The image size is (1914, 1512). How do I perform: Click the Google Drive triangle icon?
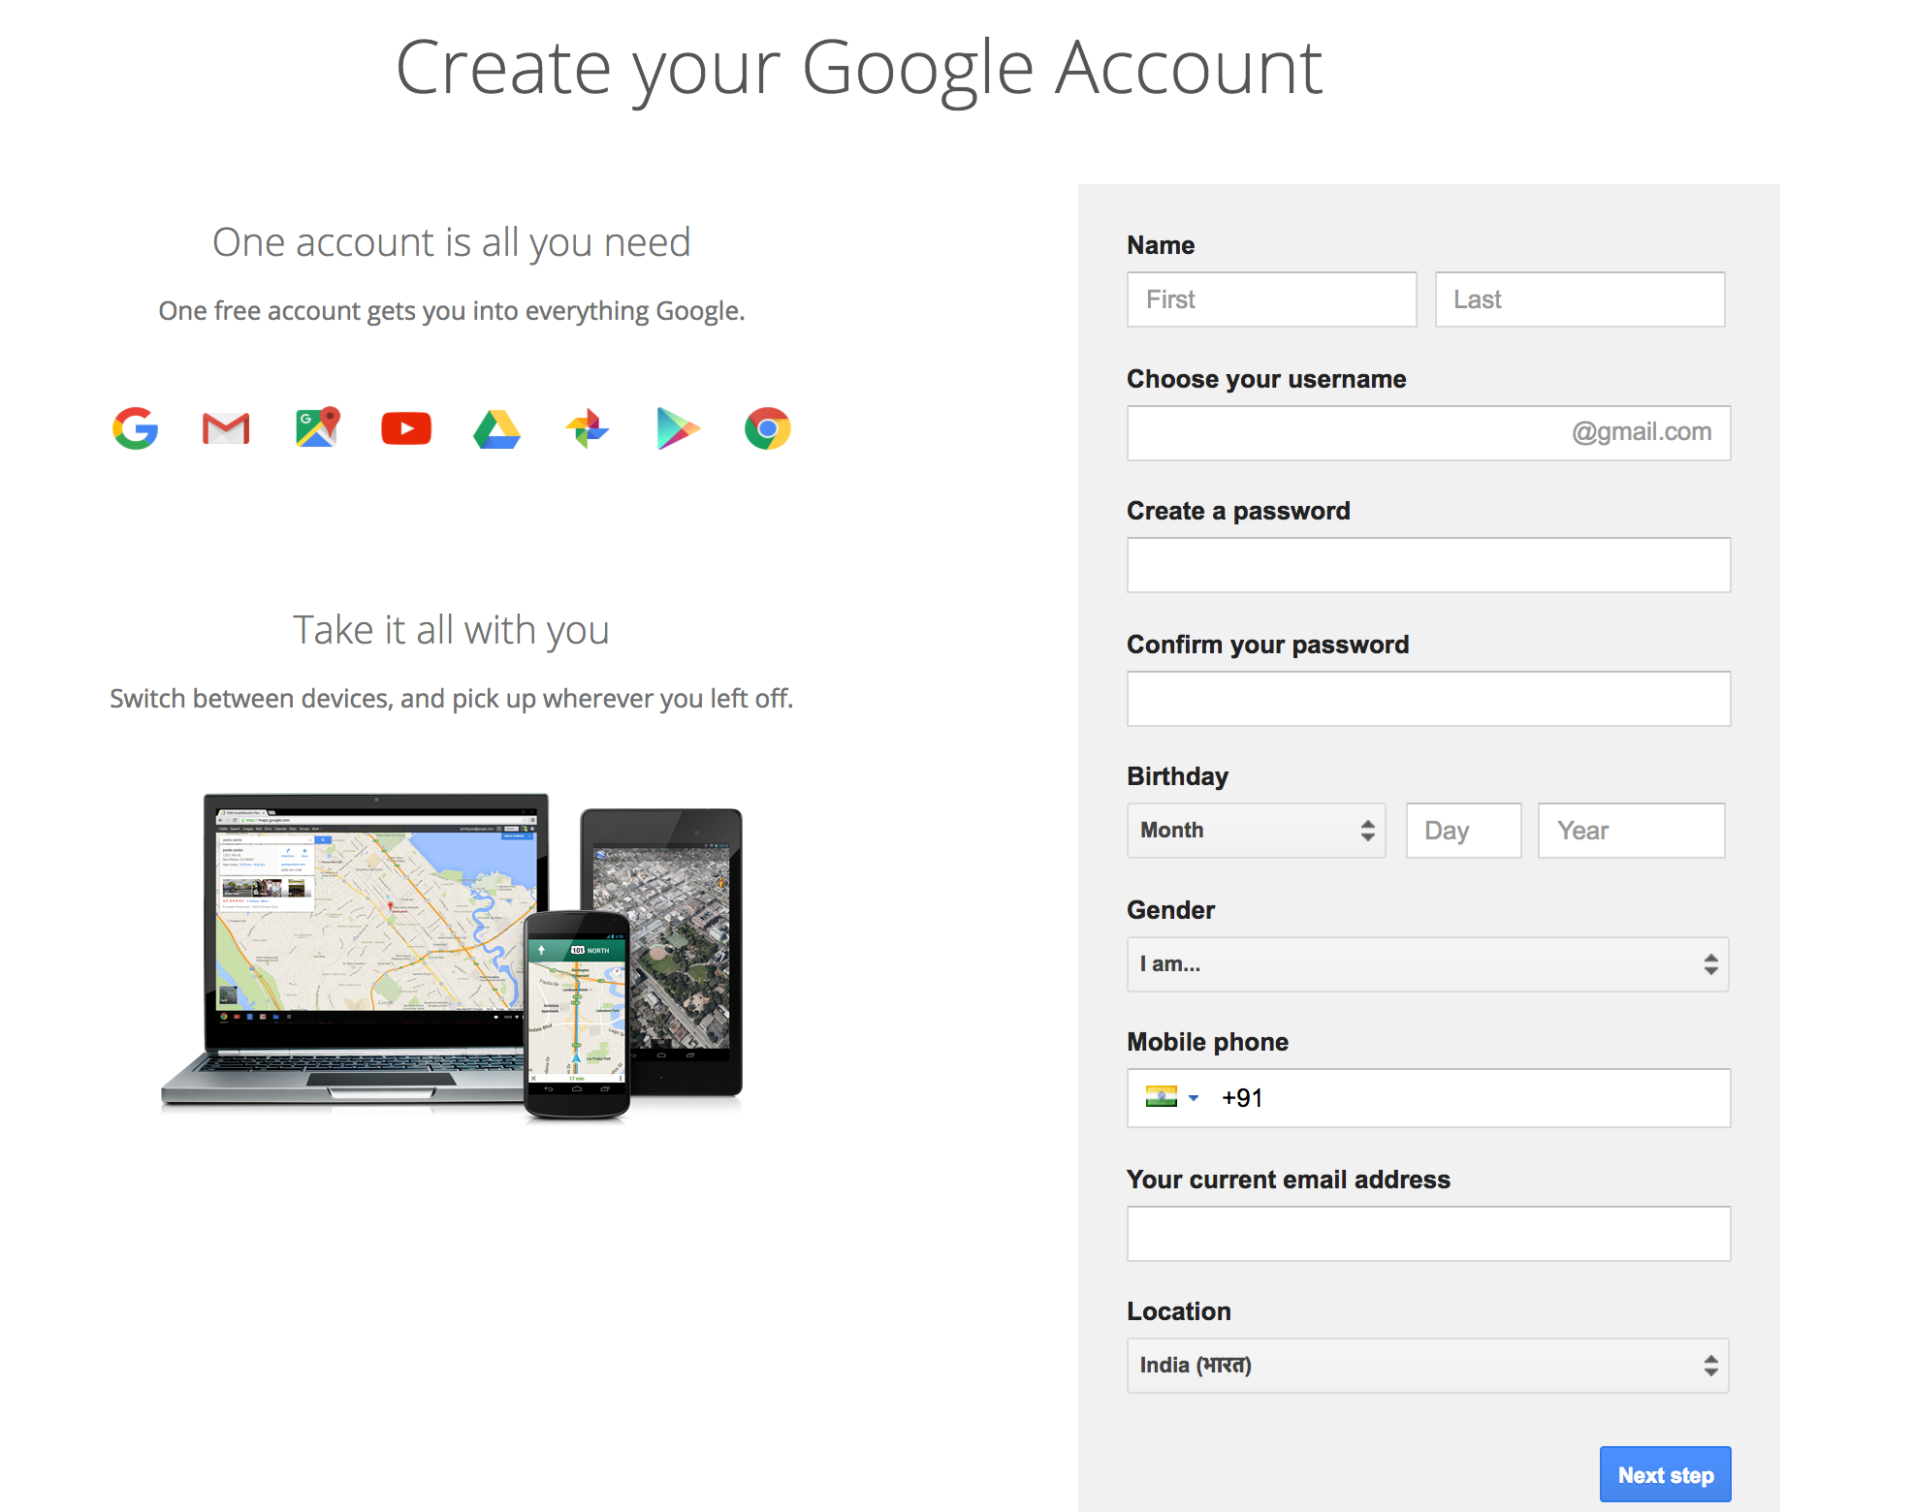496,429
